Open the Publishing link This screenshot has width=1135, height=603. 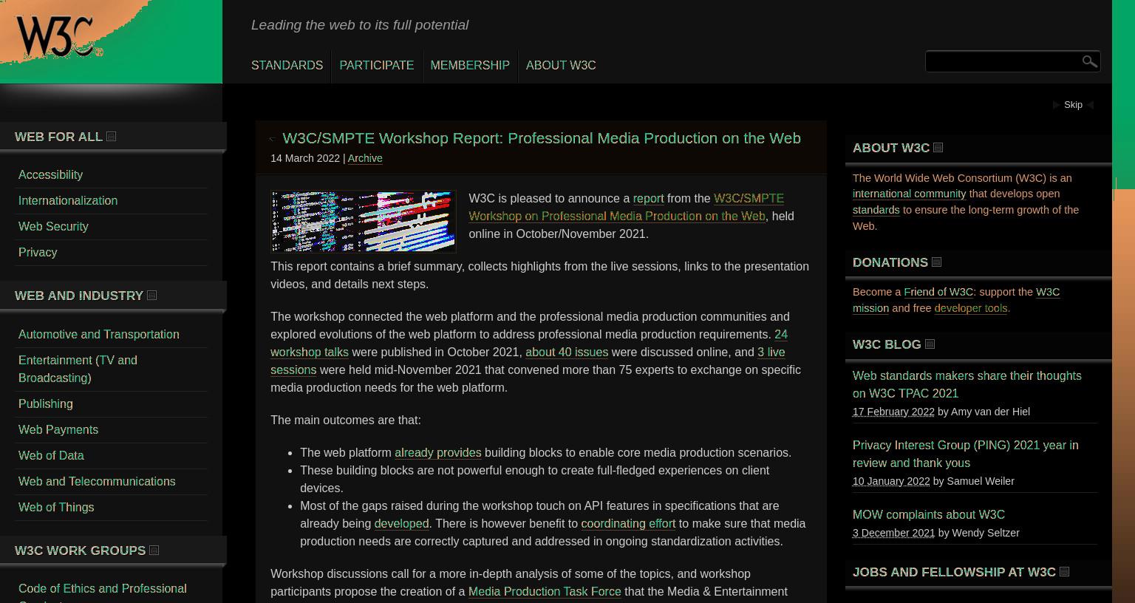(x=46, y=403)
